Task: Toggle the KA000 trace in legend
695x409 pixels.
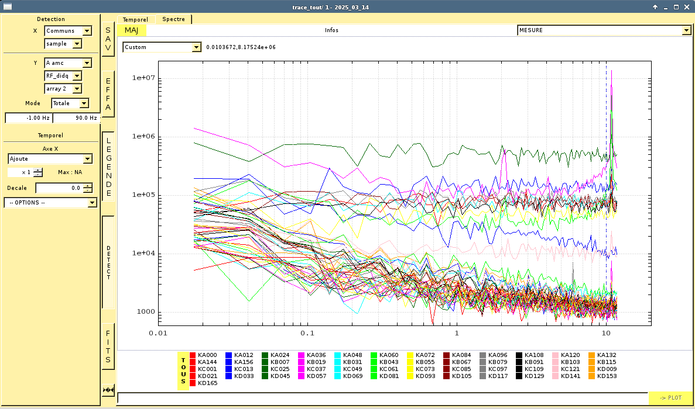Action: tap(207, 355)
